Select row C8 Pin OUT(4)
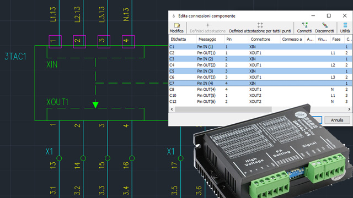 tap(260, 89)
